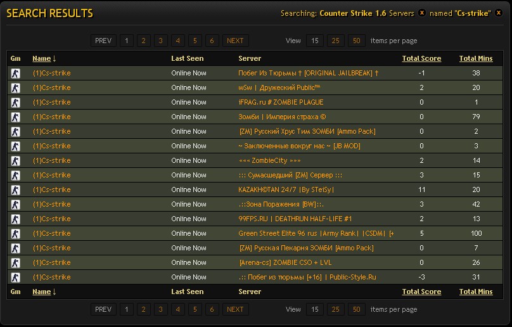Click the game icon in the Заключенные вокруг нас row
This screenshot has width=512, height=327.
coord(15,146)
